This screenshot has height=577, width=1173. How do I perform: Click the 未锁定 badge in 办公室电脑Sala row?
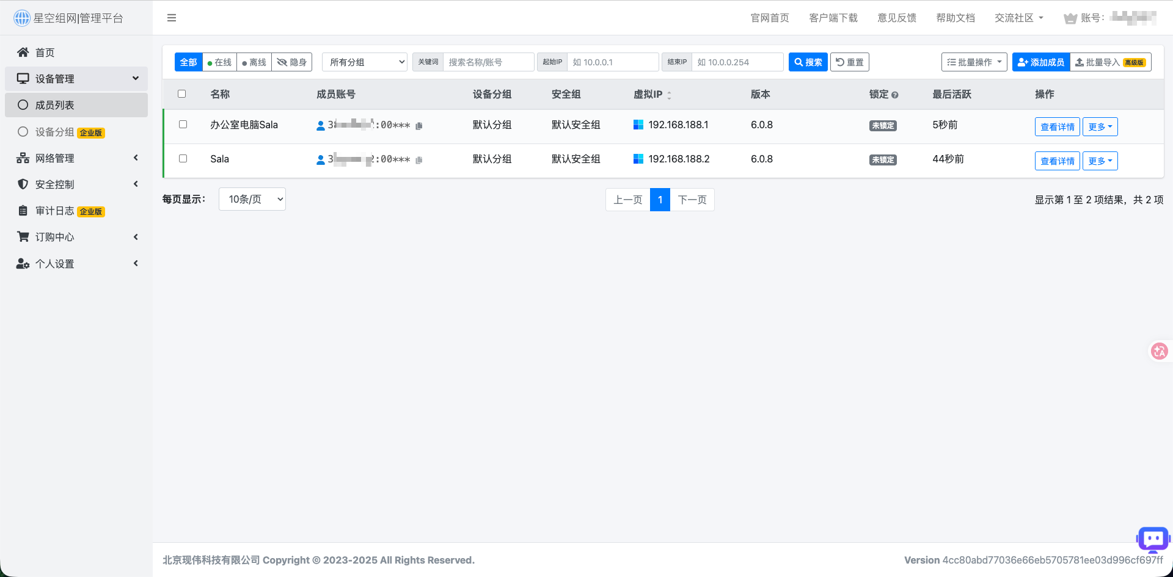(x=883, y=126)
